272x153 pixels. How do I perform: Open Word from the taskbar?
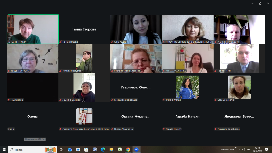95,150
